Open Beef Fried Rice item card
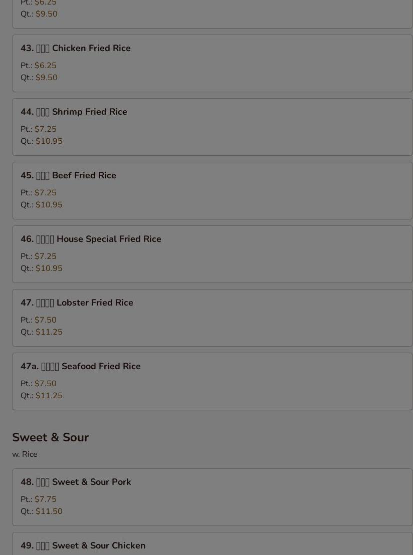The width and height of the screenshot is (413, 555). tap(212, 191)
